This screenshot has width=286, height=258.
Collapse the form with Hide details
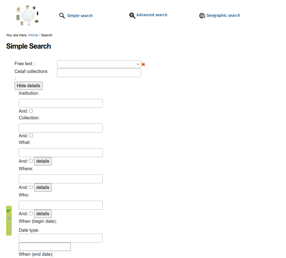click(x=28, y=86)
